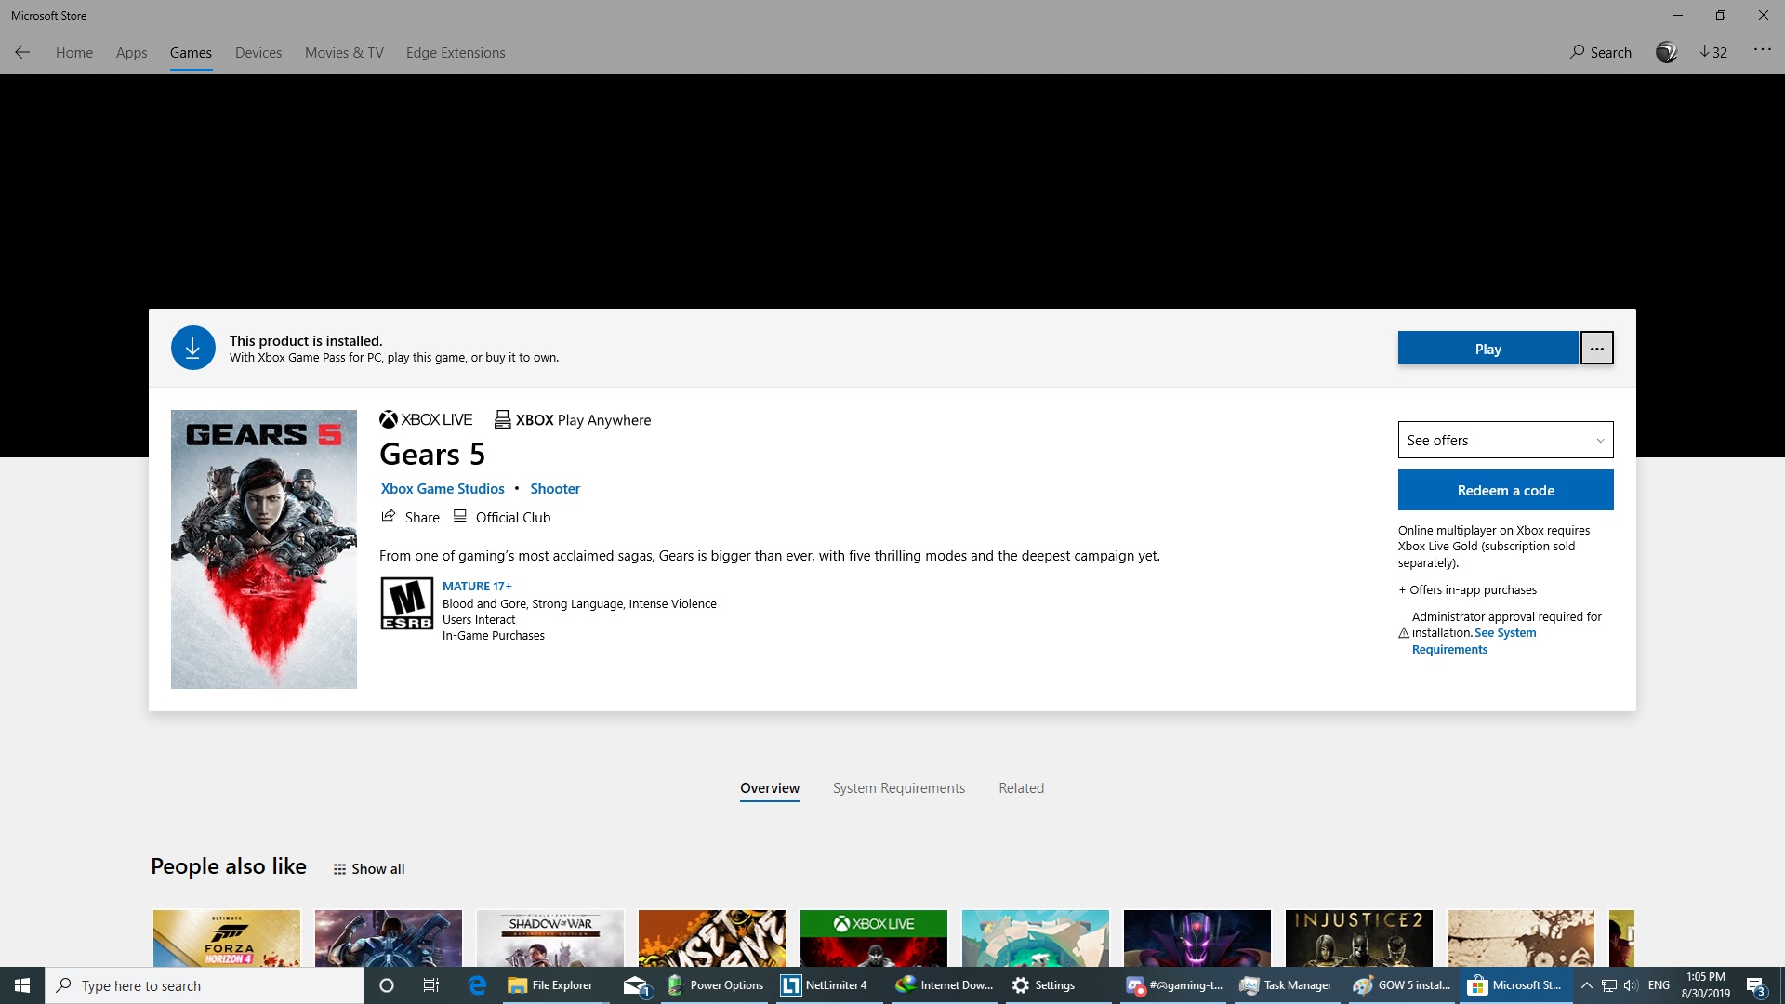Open Cortana from taskbar
1785x1004 pixels.
click(x=387, y=985)
